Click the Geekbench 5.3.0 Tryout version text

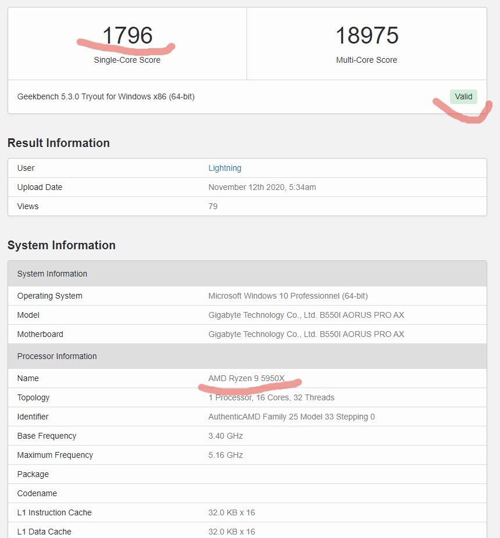(106, 97)
